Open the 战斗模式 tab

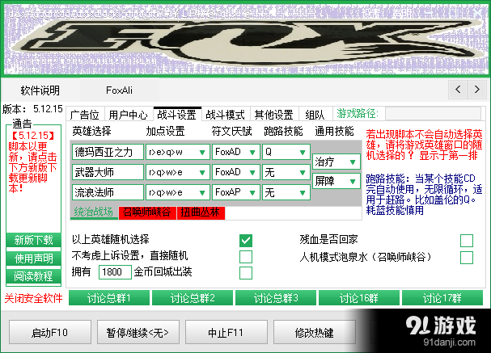[x=226, y=115]
